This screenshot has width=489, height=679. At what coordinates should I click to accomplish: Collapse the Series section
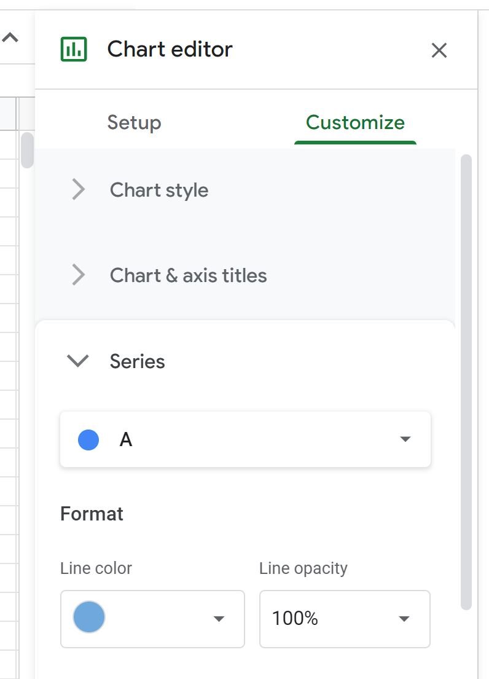[x=245, y=361]
